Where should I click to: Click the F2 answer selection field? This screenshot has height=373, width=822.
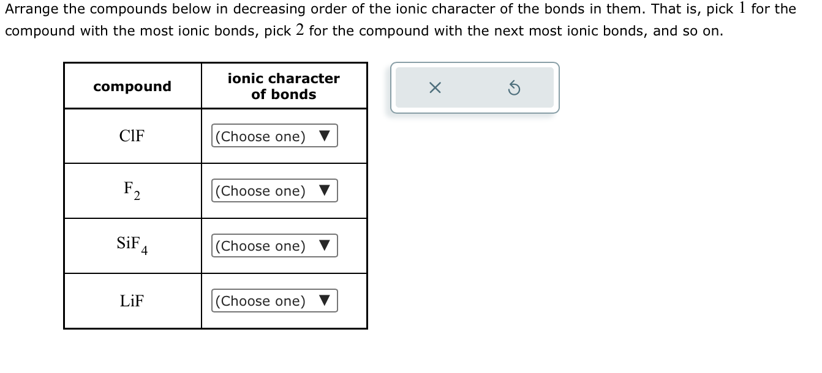click(x=274, y=191)
